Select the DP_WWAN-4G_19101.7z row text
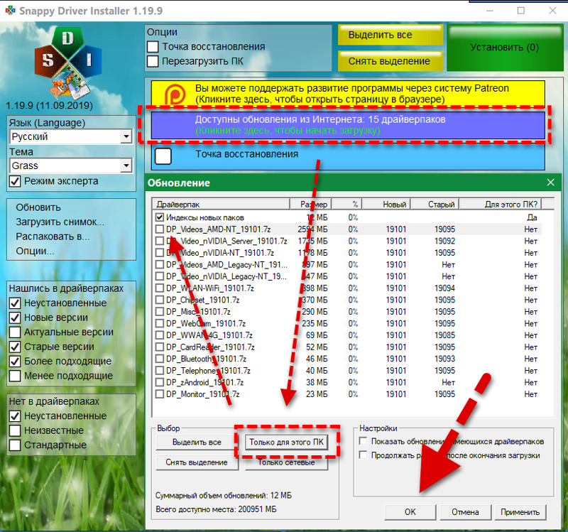Screen dimensions: 568x532 pyautogui.click(x=209, y=335)
